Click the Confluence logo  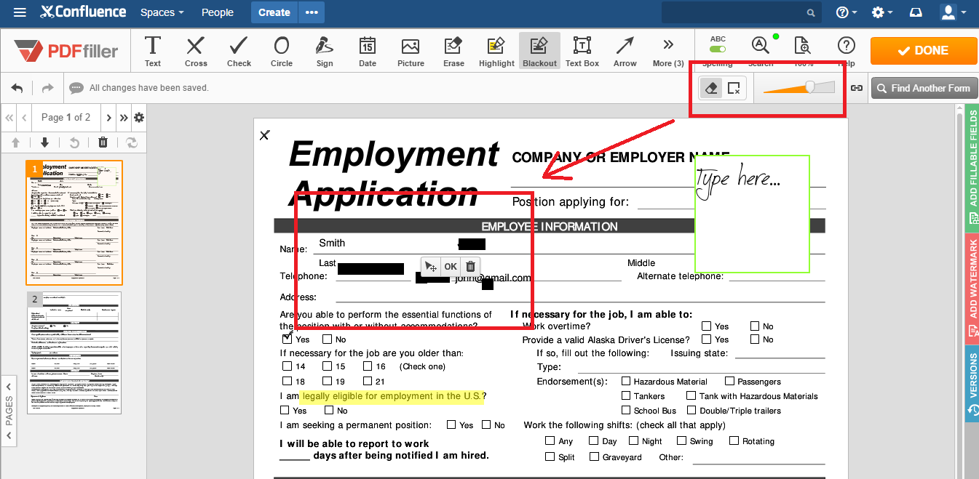click(83, 12)
